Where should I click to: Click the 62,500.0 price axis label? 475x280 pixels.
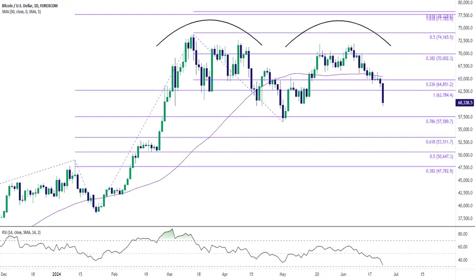465,91
